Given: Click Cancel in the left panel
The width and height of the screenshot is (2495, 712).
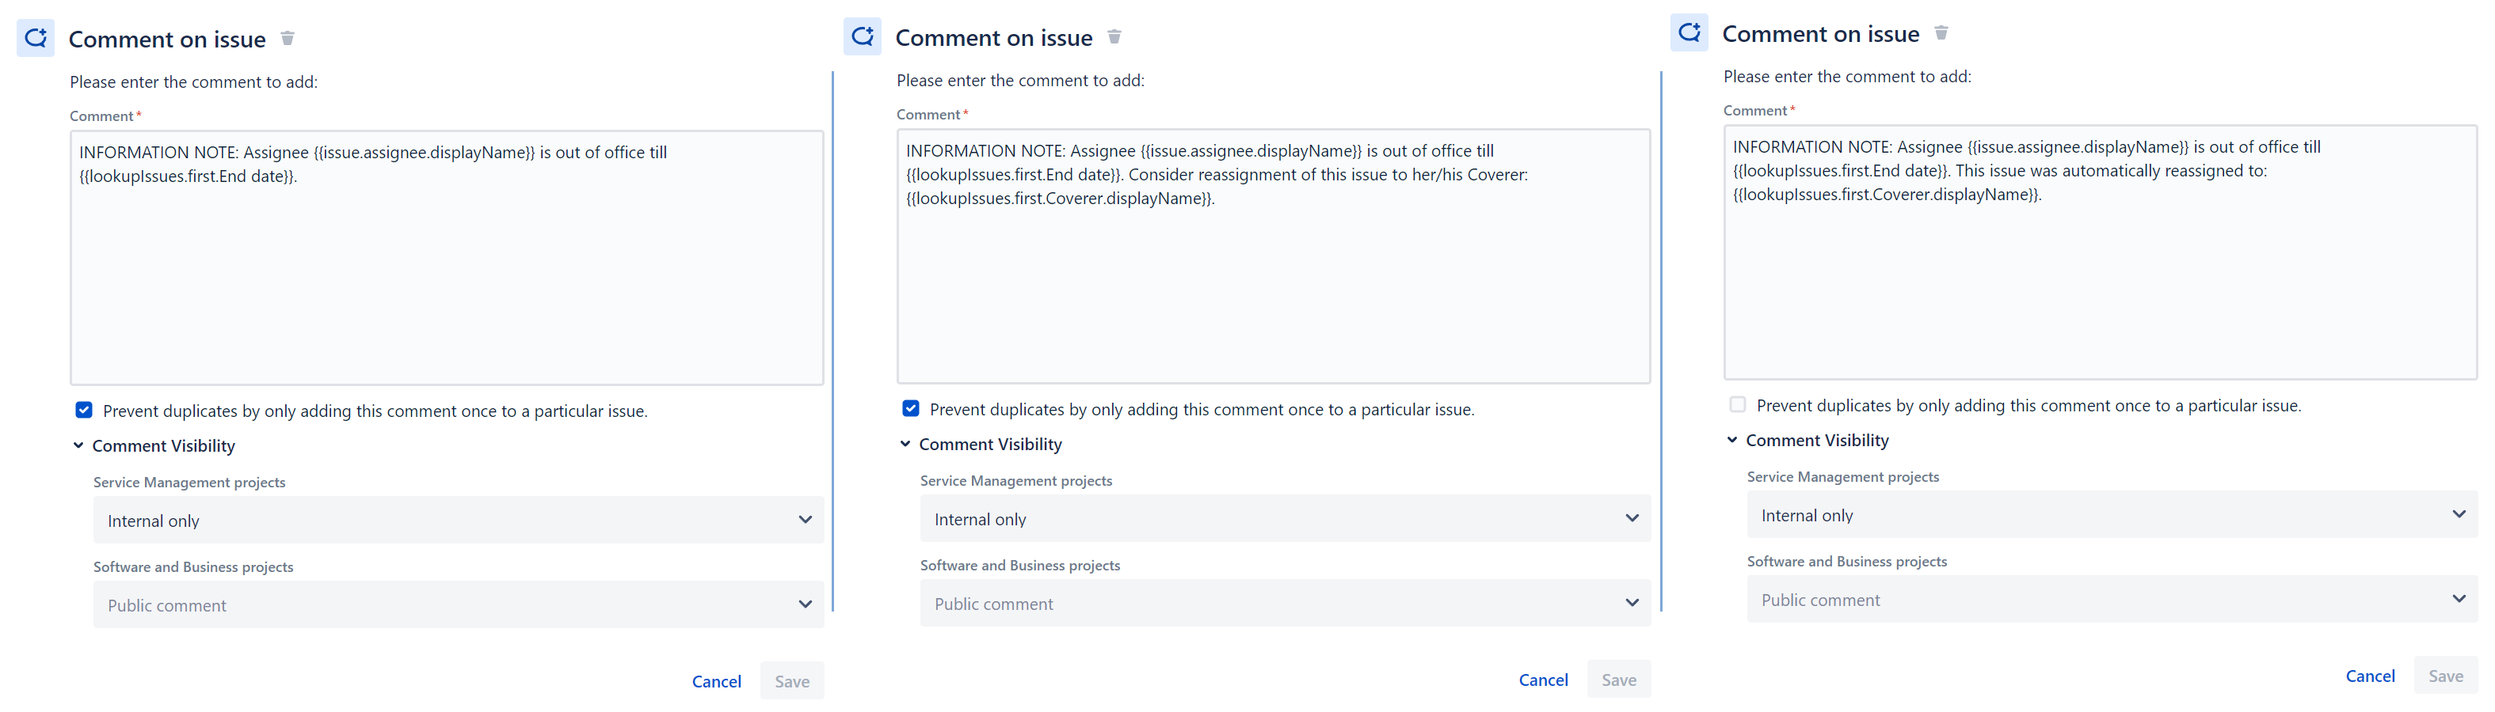Looking at the screenshot, I should pyautogui.click(x=717, y=681).
